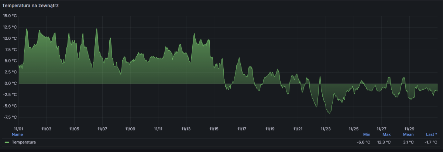Click the Last * legend column header
This screenshot has height=152, width=443.
pyautogui.click(x=431, y=134)
